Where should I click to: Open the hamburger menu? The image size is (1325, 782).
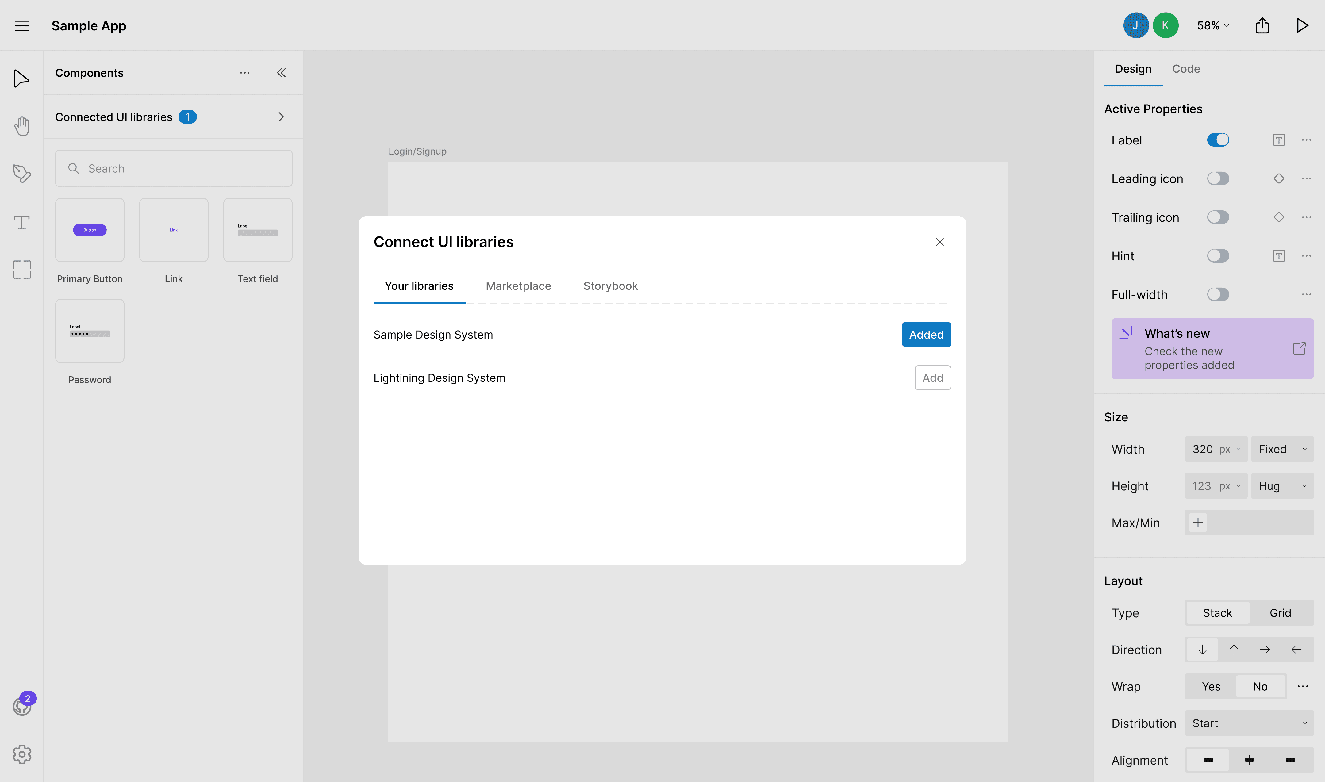pos(21,25)
